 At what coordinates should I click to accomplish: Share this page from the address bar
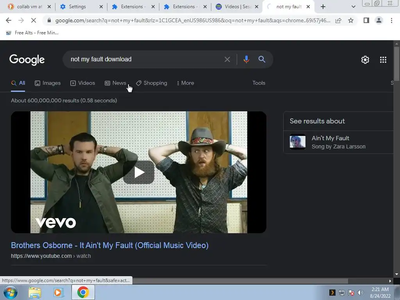tap(338, 20)
